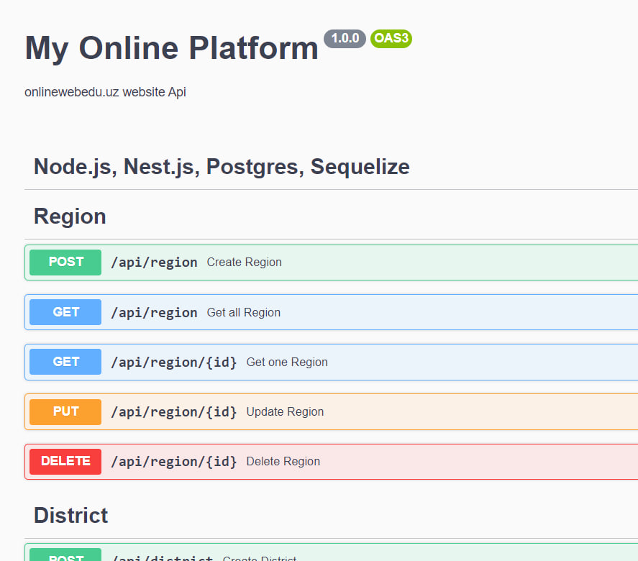Viewport: 638px width, 561px height.
Task: Click the /api/region/{id} path in DELETE row
Action: click(x=174, y=462)
